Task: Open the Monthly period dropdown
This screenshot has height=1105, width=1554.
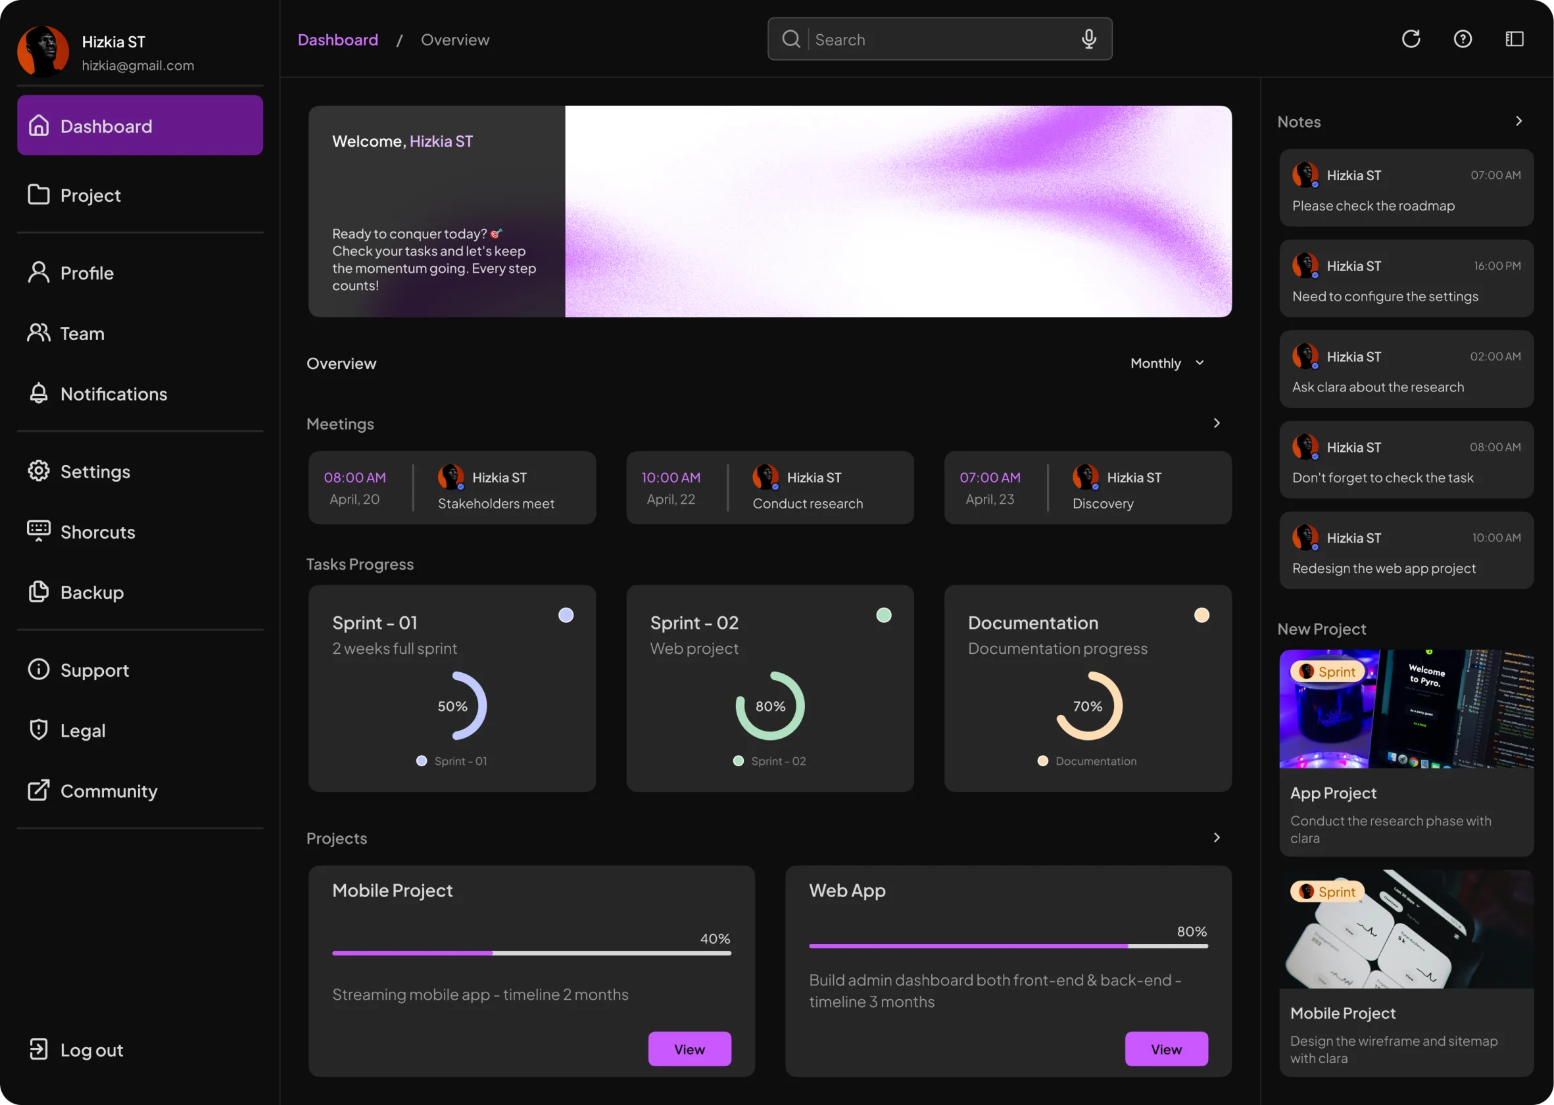Action: pos(1167,362)
